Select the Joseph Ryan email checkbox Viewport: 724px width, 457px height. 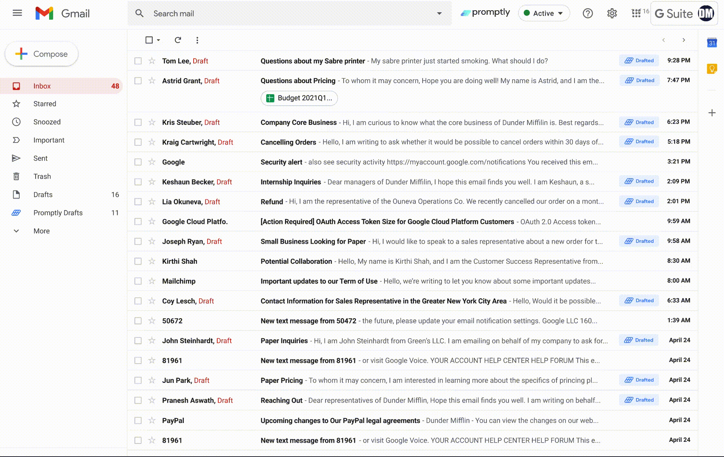(138, 242)
